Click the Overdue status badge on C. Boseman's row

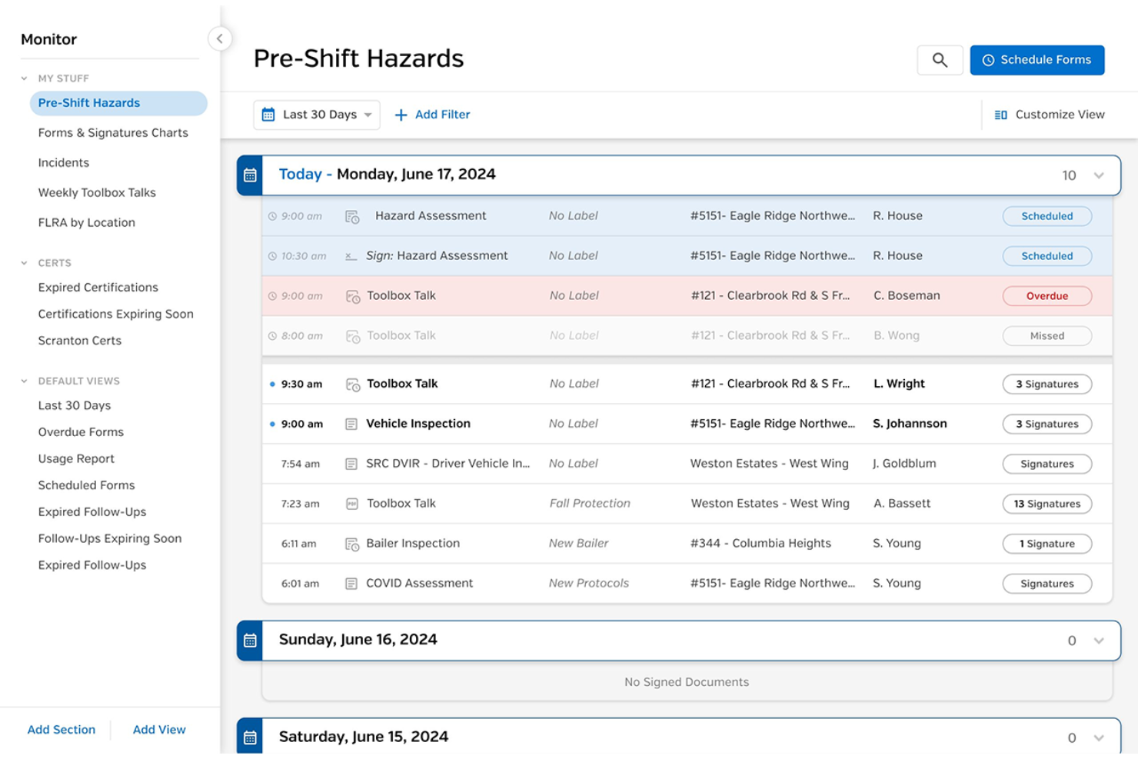point(1046,295)
